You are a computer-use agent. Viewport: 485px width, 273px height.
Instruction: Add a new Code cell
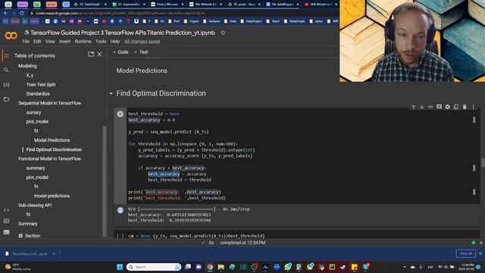120,52
